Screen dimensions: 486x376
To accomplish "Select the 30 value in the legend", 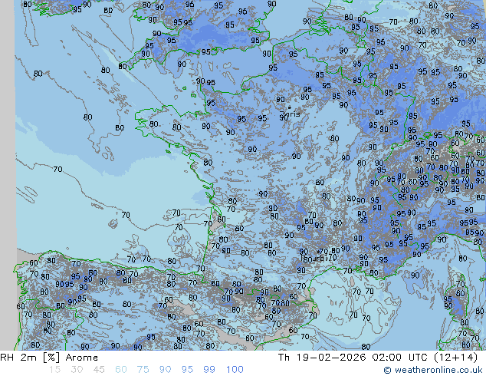I will [77, 370].
